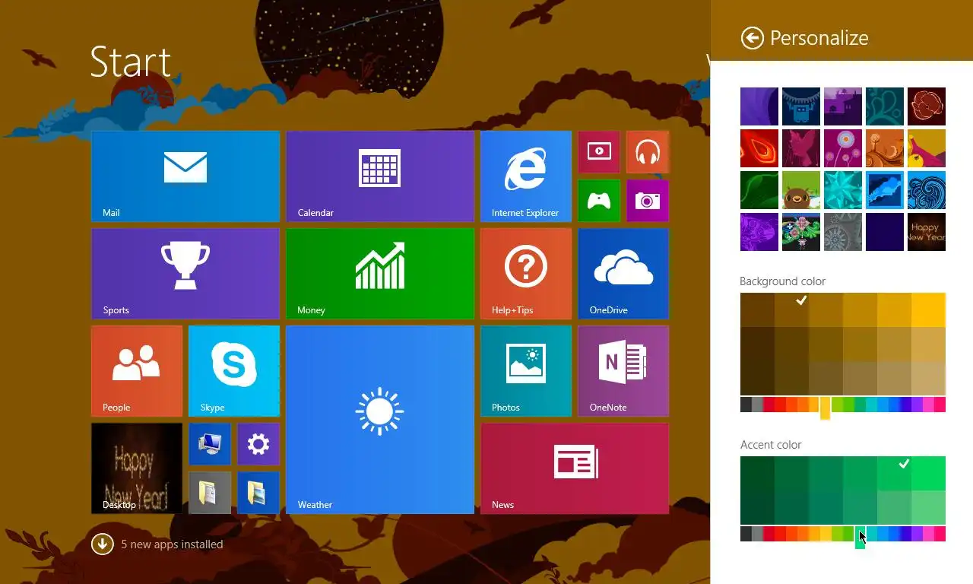Open the This PC computer tile

coord(210,444)
